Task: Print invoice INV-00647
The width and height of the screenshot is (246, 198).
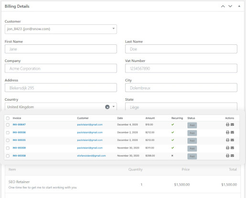Action: tap(227, 125)
